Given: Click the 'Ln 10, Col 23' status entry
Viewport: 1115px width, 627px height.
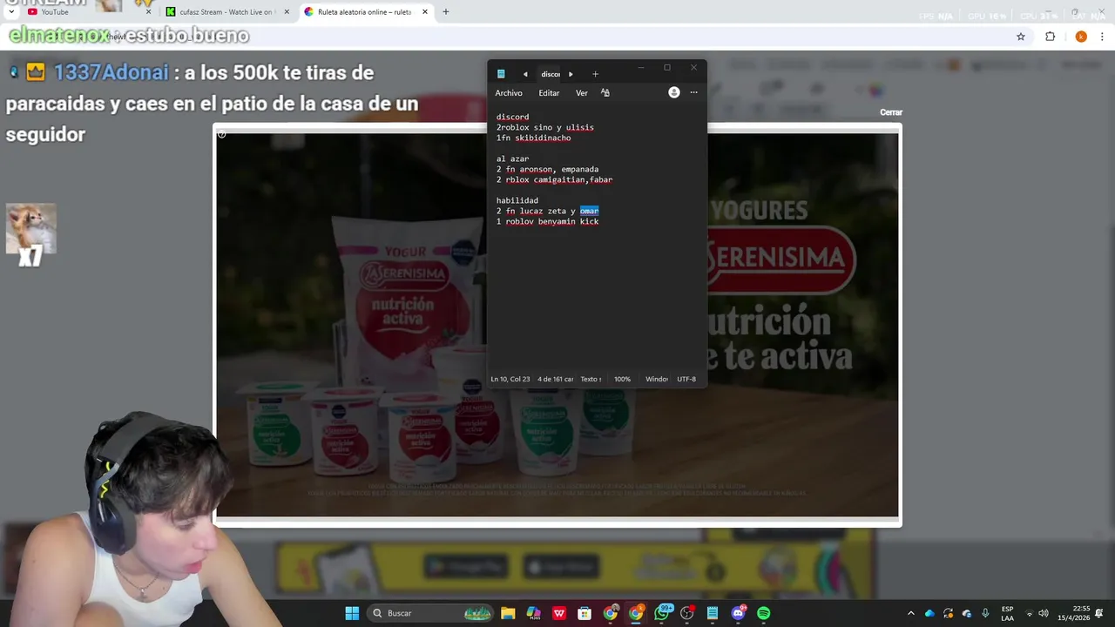Looking at the screenshot, I should (x=510, y=379).
